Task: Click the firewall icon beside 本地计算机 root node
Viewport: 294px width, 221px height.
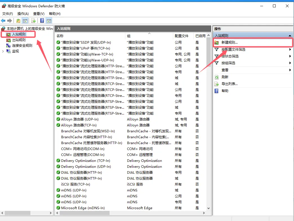Action: pyautogui.click(x=3, y=29)
